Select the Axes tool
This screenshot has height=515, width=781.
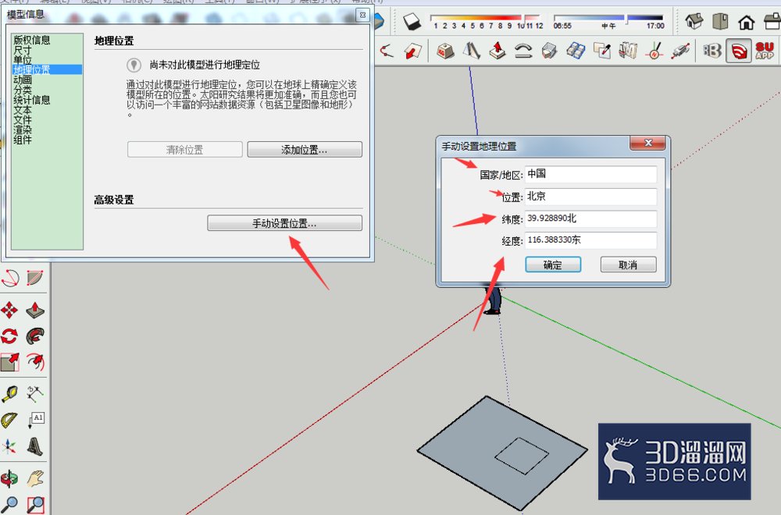[x=9, y=446]
